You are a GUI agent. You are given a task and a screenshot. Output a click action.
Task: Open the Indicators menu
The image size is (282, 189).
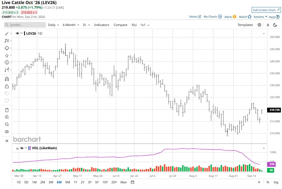pos(102,25)
